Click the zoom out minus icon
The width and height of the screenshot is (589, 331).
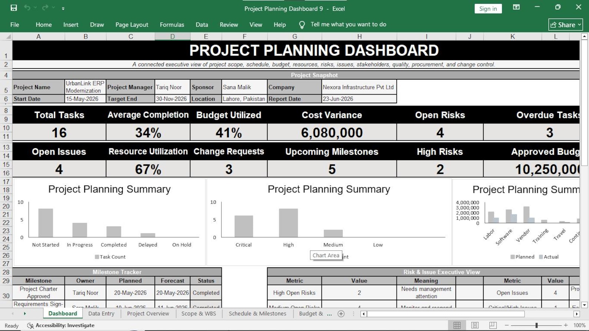[507, 325]
